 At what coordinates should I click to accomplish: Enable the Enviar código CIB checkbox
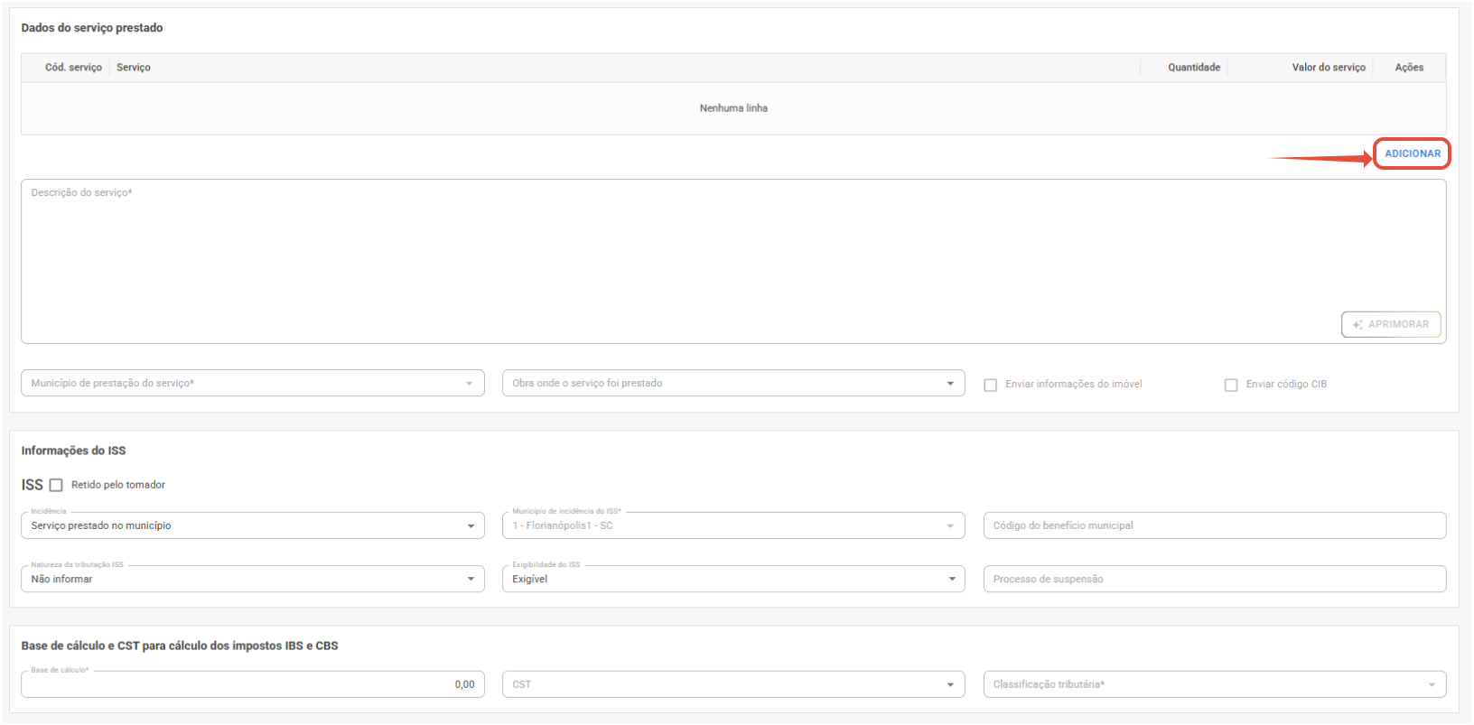pyautogui.click(x=1231, y=386)
